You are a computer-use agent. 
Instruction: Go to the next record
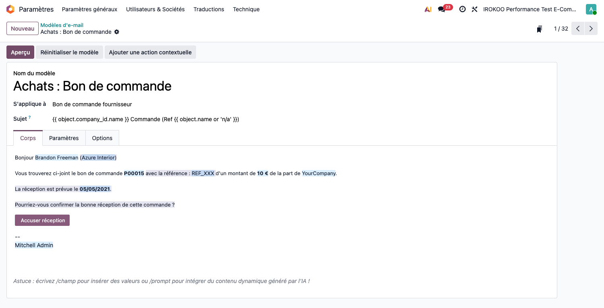[x=591, y=29]
